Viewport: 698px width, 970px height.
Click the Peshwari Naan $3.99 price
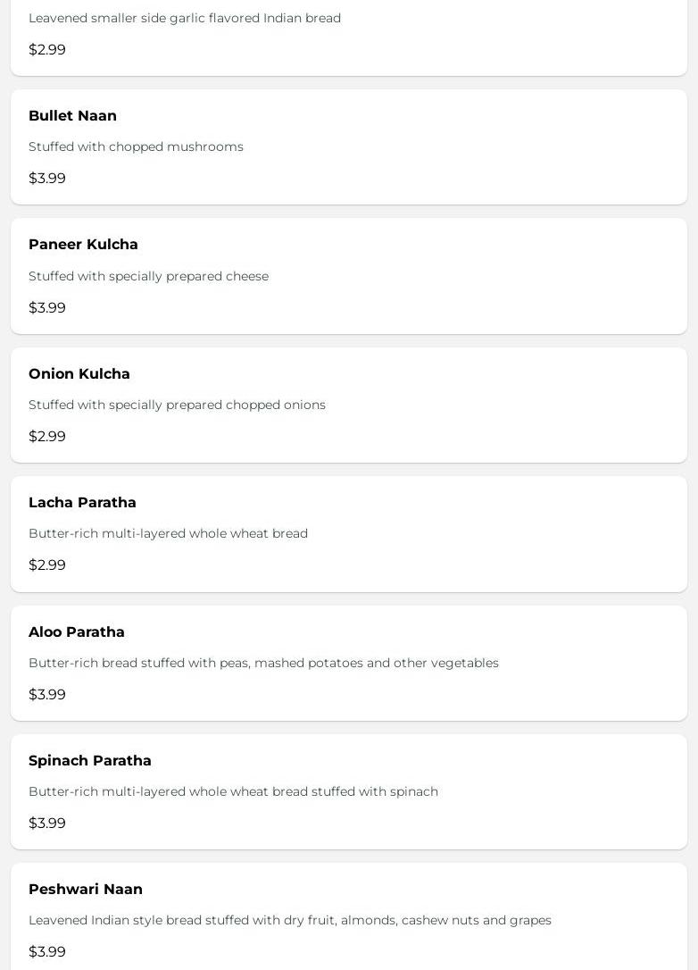(x=47, y=952)
